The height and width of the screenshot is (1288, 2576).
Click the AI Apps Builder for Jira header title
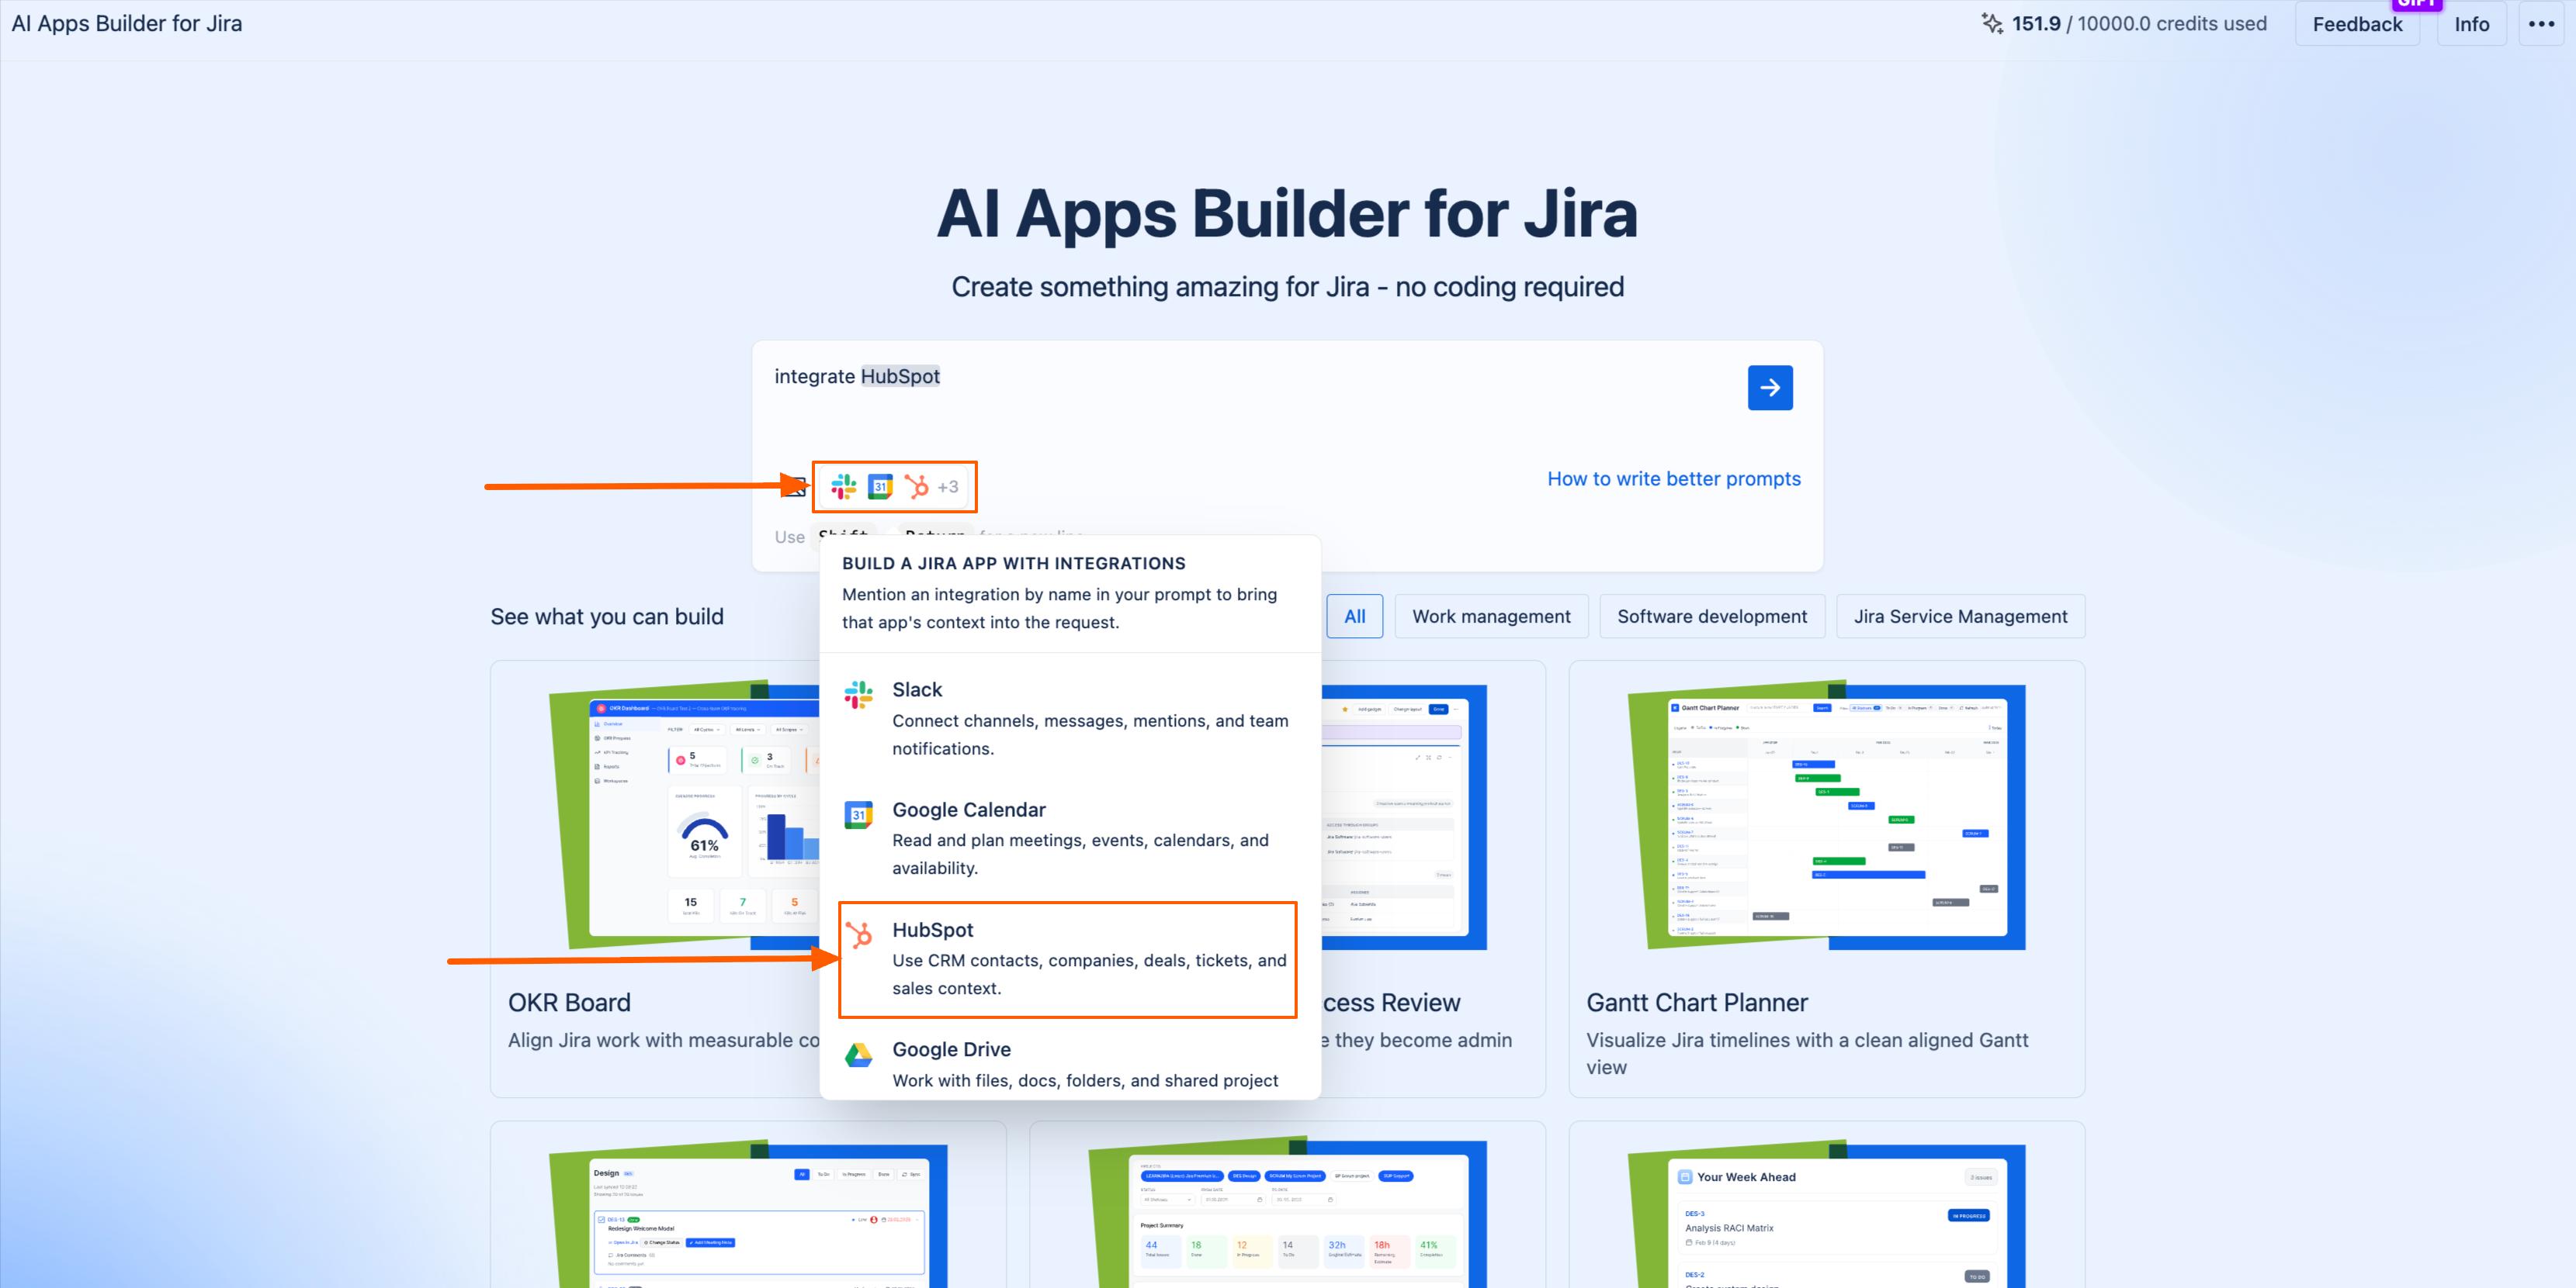pos(126,23)
